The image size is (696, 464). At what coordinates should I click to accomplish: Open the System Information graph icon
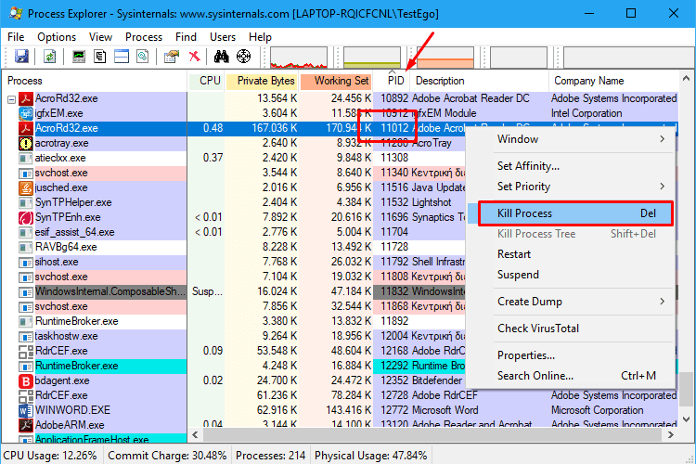tap(79, 57)
